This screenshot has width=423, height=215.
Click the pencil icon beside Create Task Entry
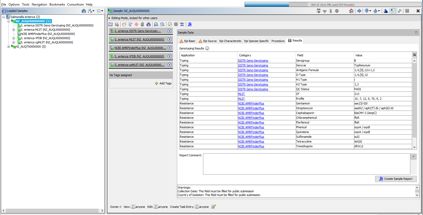214,207
